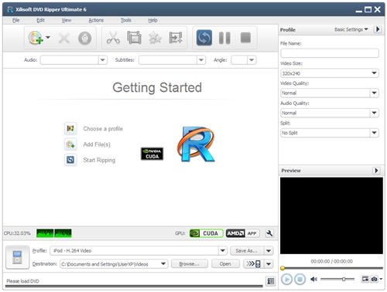Viewport: 387px width, 292px height.
Task: Mute the preview volume speaker
Action: [313, 279]
